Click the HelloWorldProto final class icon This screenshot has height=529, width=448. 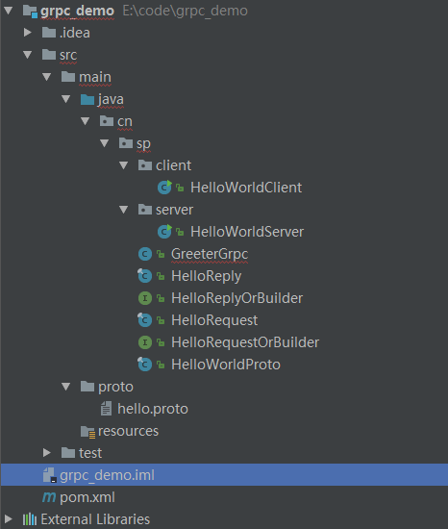[x=144, y=364]
